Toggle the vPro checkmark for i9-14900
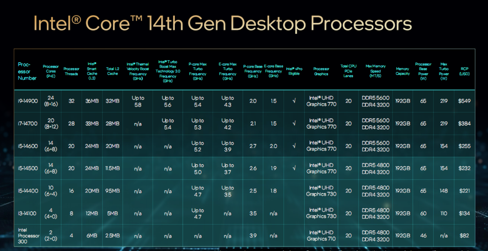The image size is (488, 251). click(294, 101)
